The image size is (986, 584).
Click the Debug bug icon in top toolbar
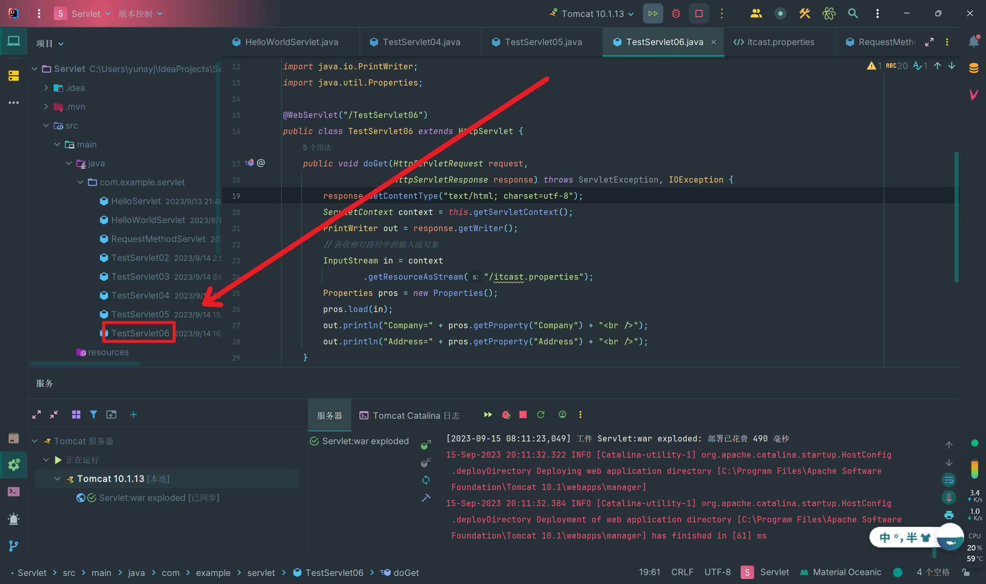tap(676, 14)
